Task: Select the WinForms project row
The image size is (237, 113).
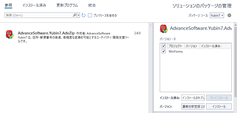Action: pyautogui.click(x=195, y=52)
